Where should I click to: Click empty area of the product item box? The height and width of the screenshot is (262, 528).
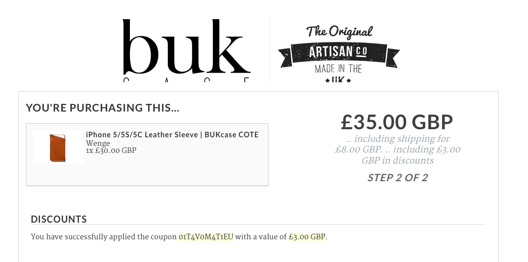tap(177, 172)
